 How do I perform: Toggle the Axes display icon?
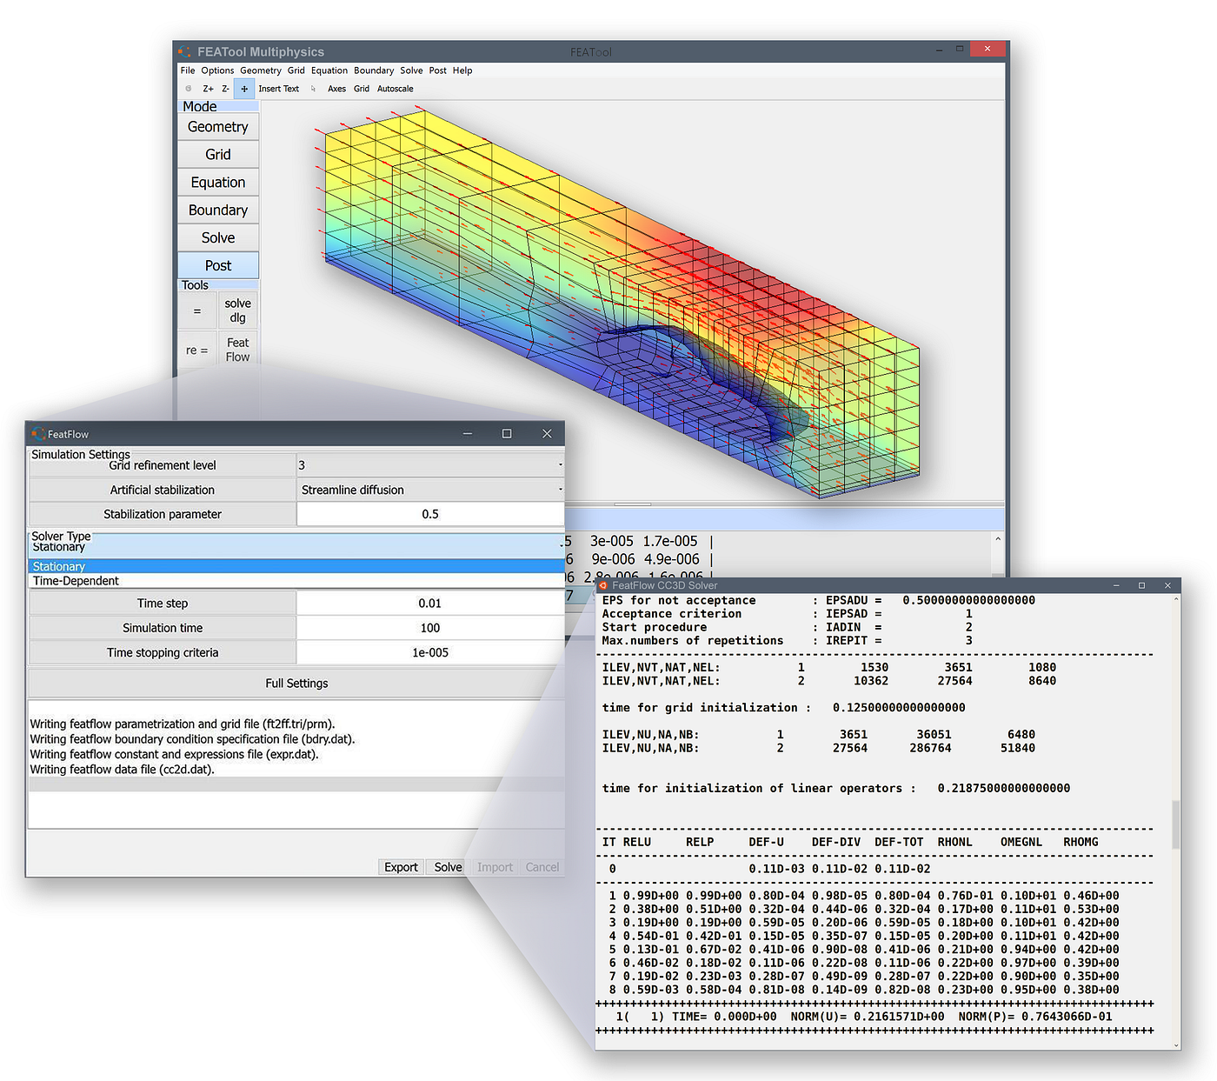[337, 88]
